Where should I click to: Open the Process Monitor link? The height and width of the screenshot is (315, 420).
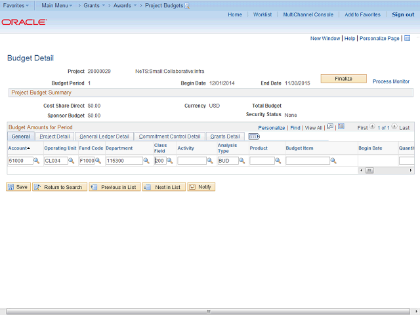390,82
